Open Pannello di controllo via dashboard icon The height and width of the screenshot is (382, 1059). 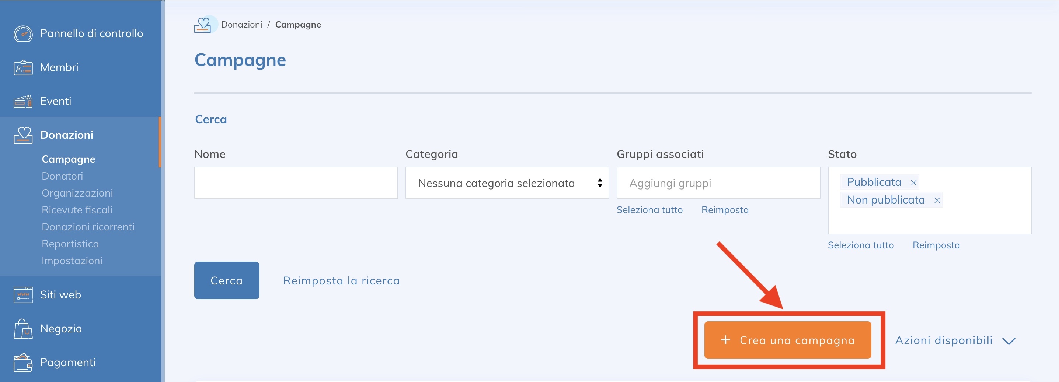coord(24,34)
